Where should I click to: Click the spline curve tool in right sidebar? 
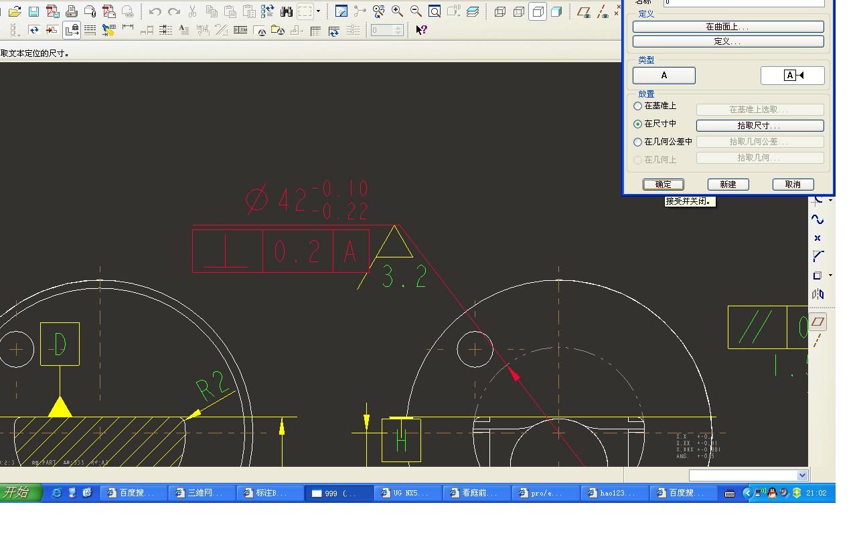(x=817, y=219)
